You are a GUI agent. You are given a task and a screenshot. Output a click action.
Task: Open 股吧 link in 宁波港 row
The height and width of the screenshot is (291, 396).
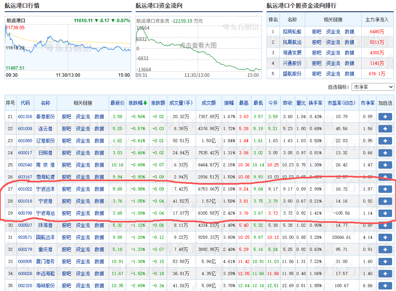point(66,201)
